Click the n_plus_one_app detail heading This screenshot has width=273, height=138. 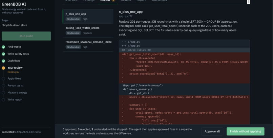(131, 12)
